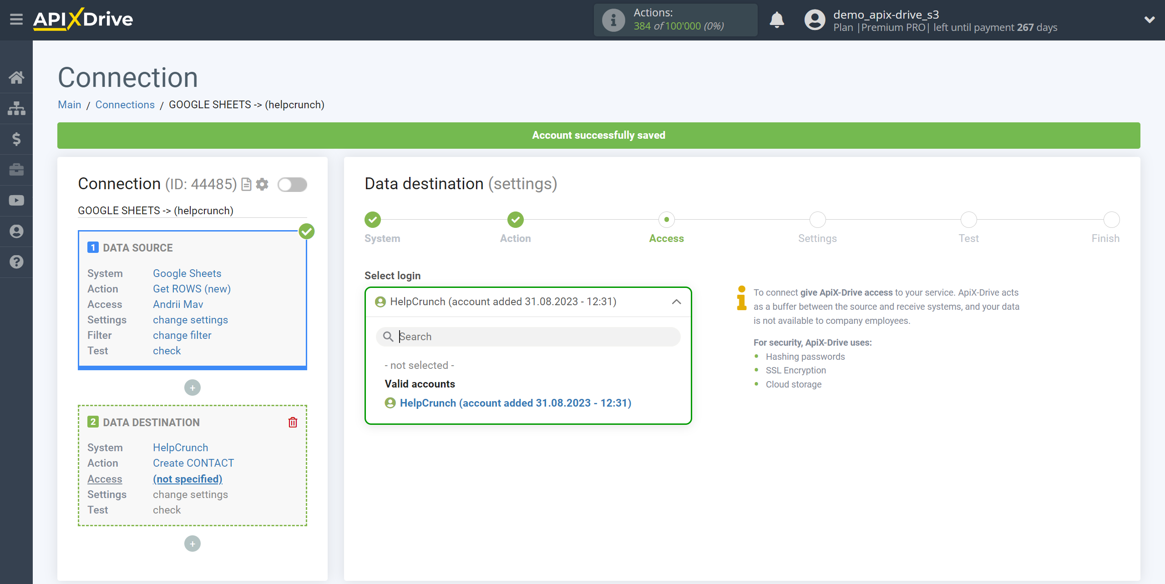
Task: Click the Access step progress indicator
Action: [665, 220]
